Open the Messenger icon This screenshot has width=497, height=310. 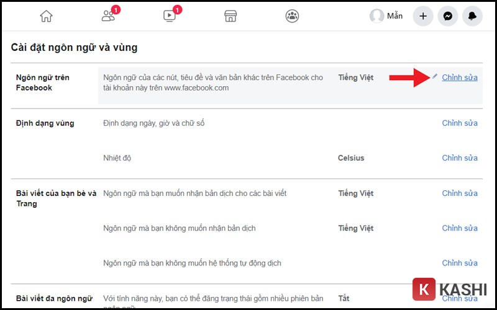click(x=447, y=16)
